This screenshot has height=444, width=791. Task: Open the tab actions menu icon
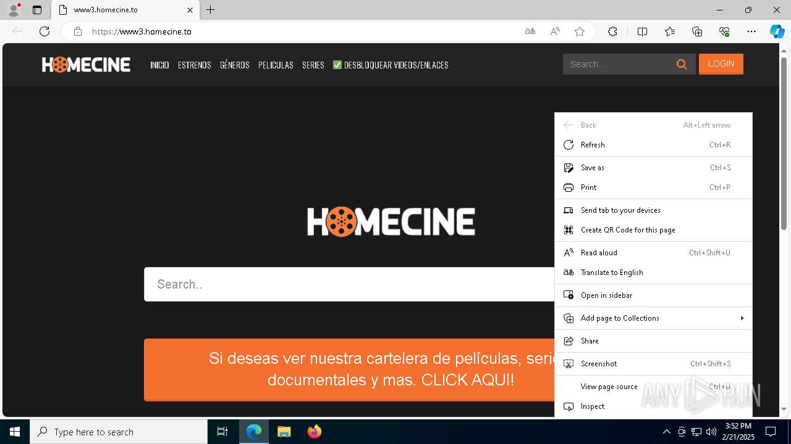coord(37,10)
